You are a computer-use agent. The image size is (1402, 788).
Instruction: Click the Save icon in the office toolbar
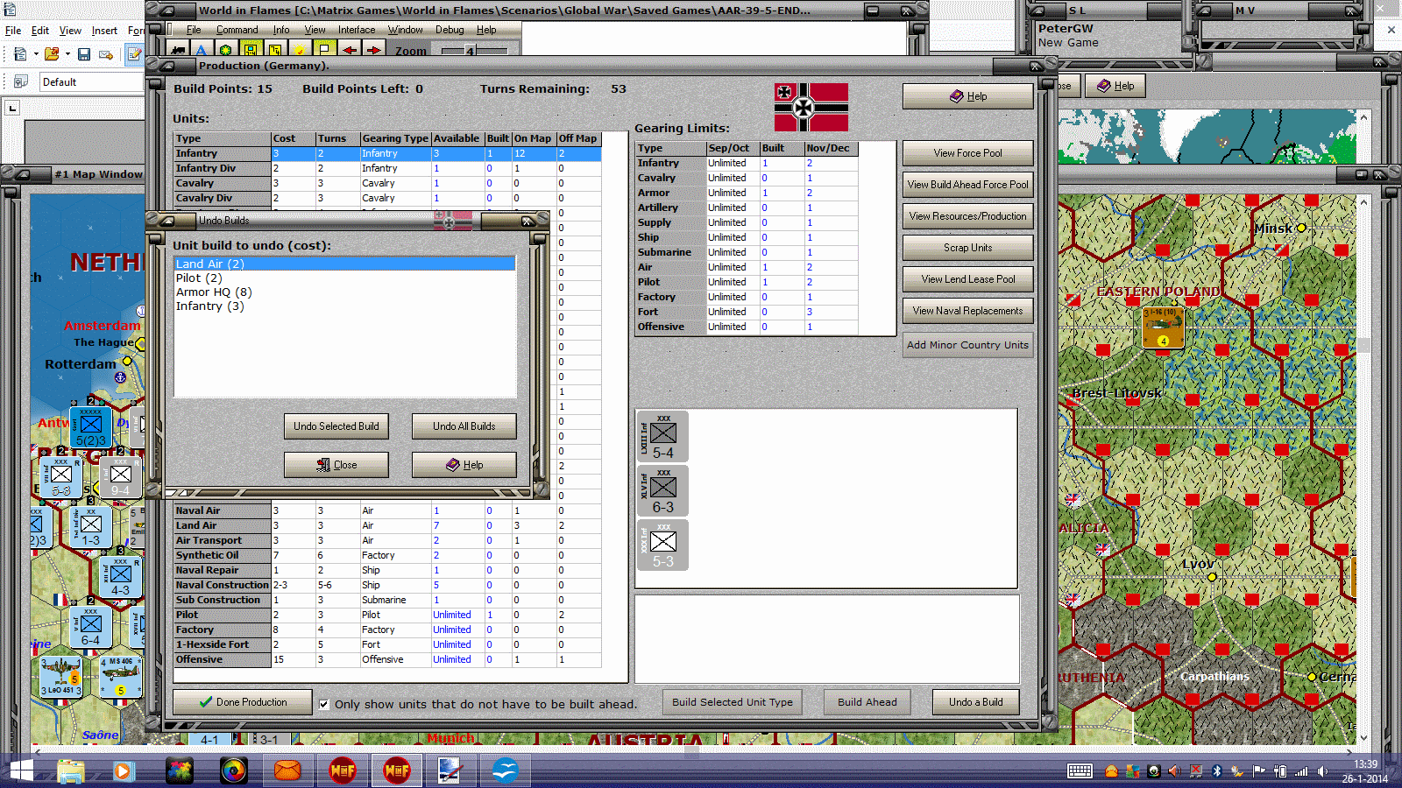coord(84,54)
